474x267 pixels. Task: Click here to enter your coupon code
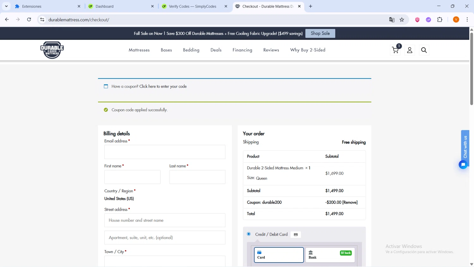pos(163,86)
